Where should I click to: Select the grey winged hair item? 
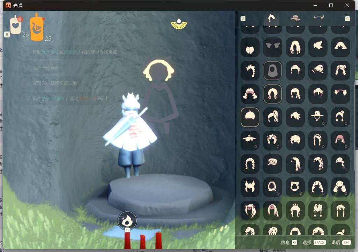click(x=273, y=47)
